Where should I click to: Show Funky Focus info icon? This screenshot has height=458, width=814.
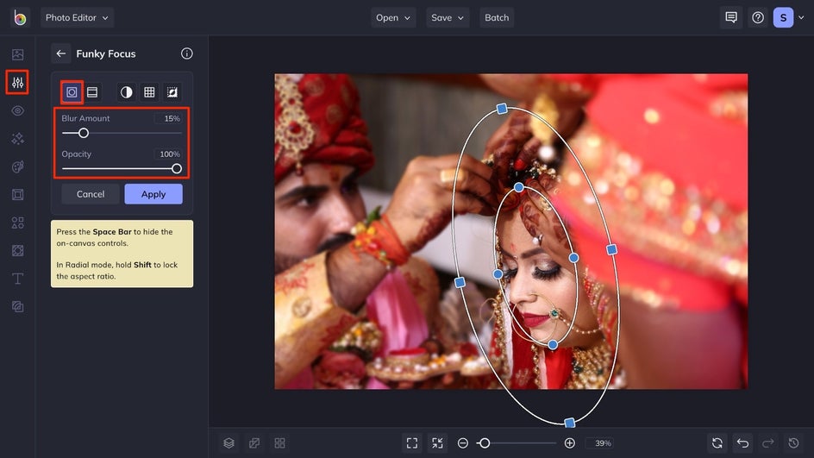(187, 53)
